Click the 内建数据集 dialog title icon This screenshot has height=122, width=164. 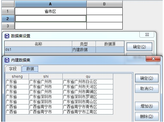point(7,60)
